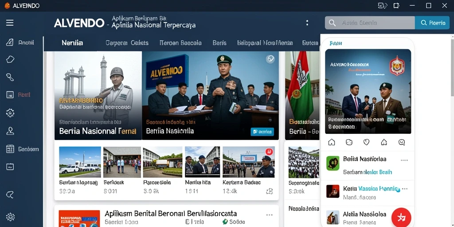This screenshot has width=454, height=227.
Task: Click the red floating star button
Action: [x=401, y=217]
